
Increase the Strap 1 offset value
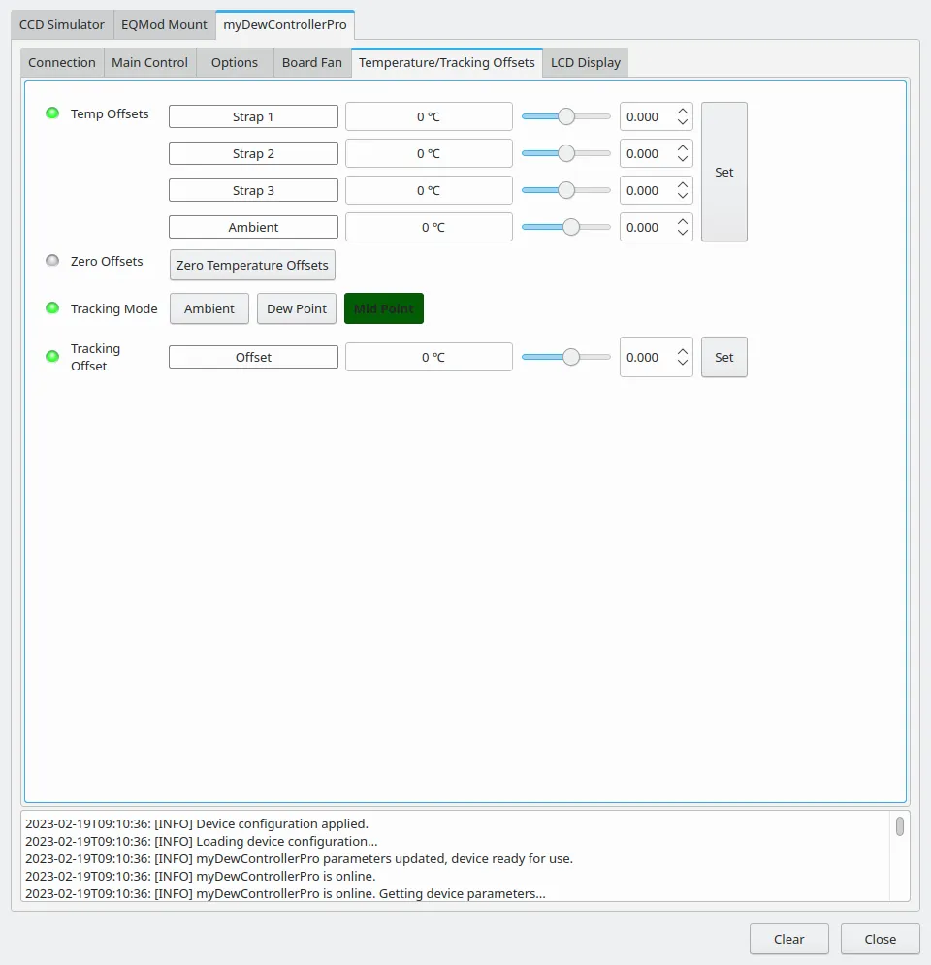point(683,112)
